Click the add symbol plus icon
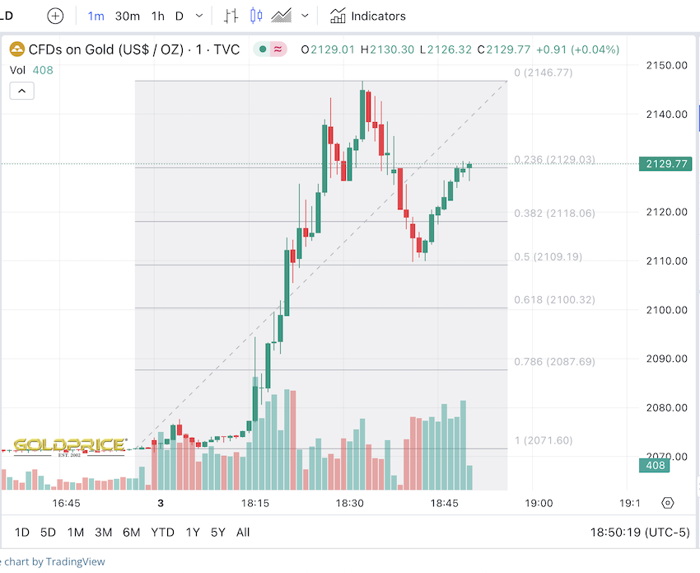This screenshot has height=573, width=700. (55, 16)
